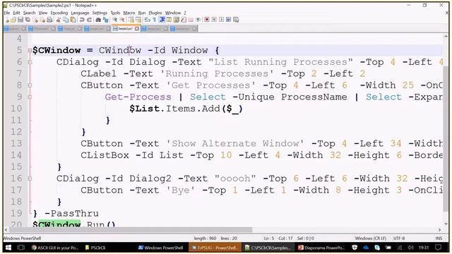Viewport: 452px width, 254px height.
Task: Open Find with the binoculars icon
Action: point(98,20)
